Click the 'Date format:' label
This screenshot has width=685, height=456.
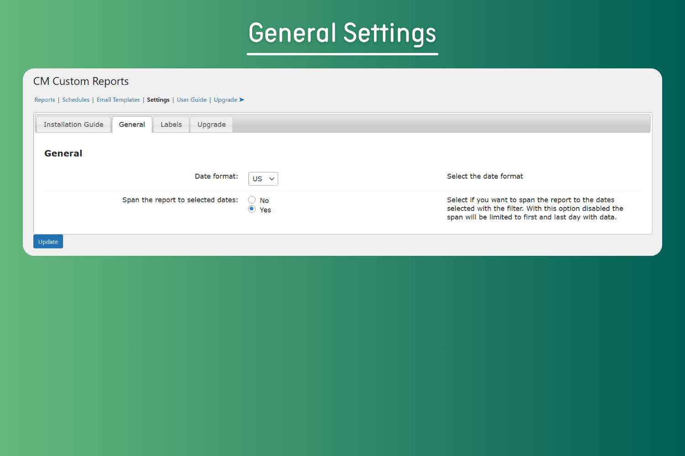pos(216,176)
